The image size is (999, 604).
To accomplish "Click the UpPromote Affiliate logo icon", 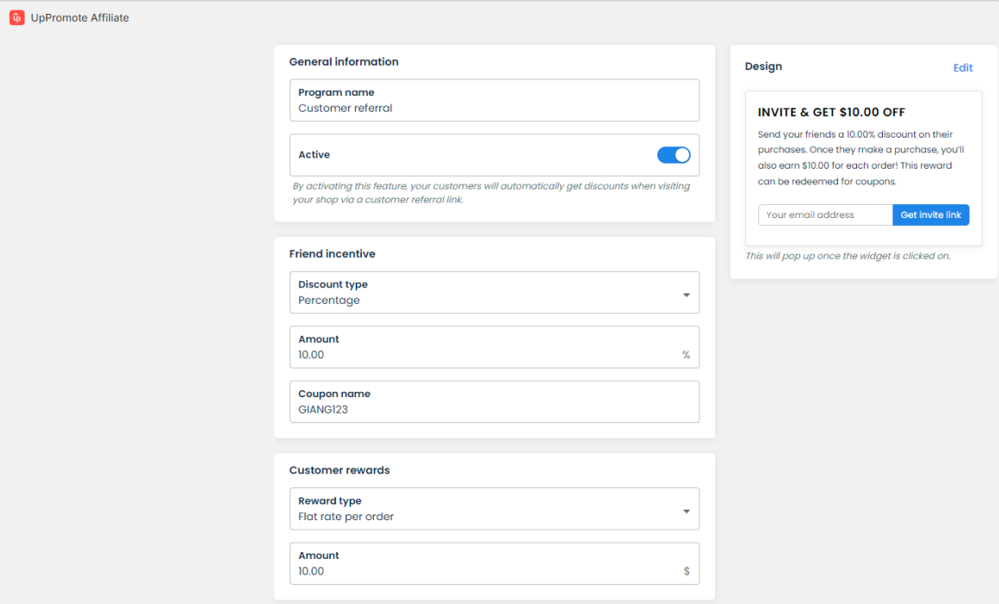I will pyautogui.click(x=16, y=17).
